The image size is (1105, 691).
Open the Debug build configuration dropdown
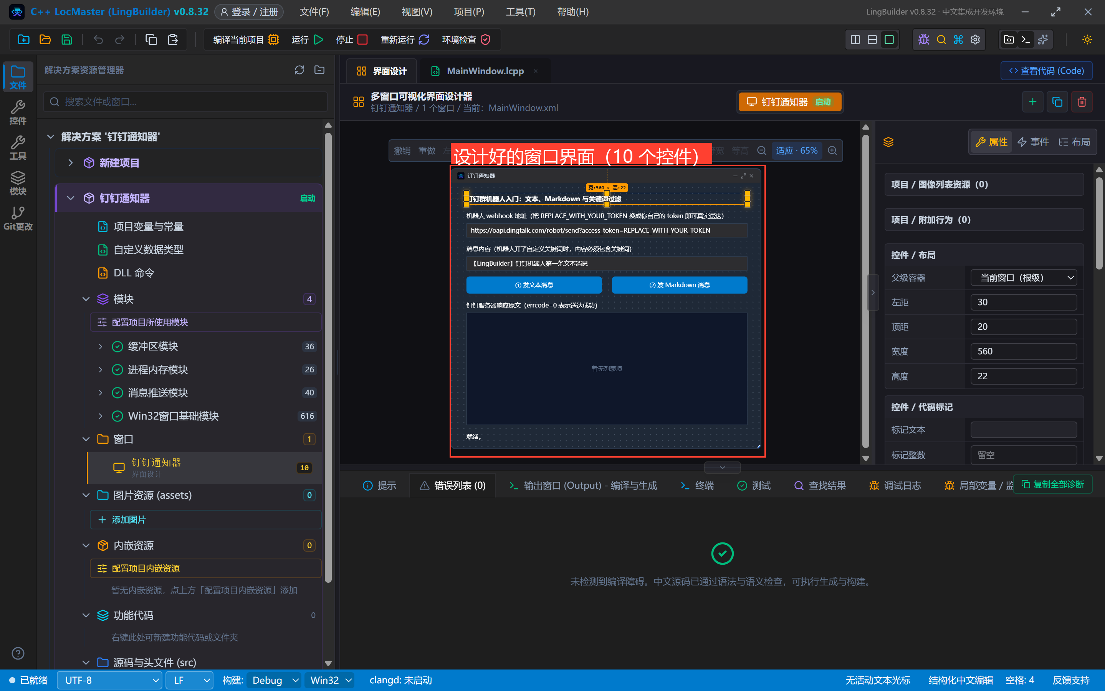(274, 680)
